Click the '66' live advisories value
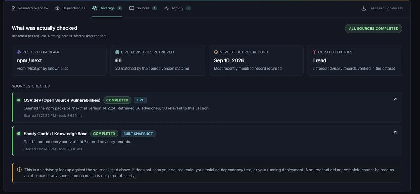Image resolution: width=420 pixels, height=194 pixels. point(118,60)
